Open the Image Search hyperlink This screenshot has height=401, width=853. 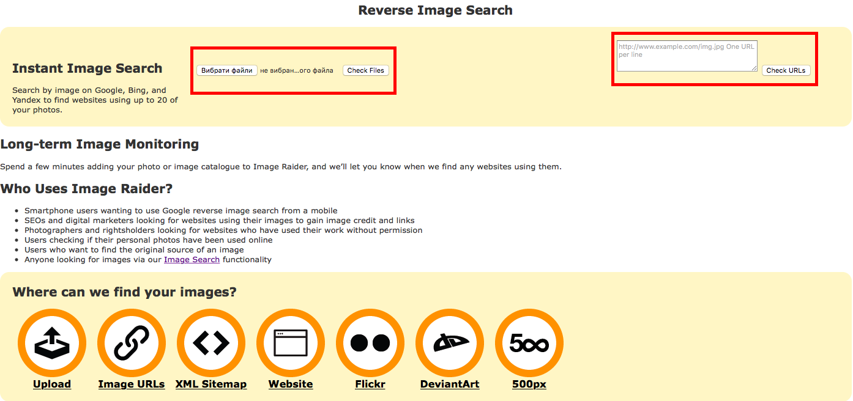[x=192, y=260]
